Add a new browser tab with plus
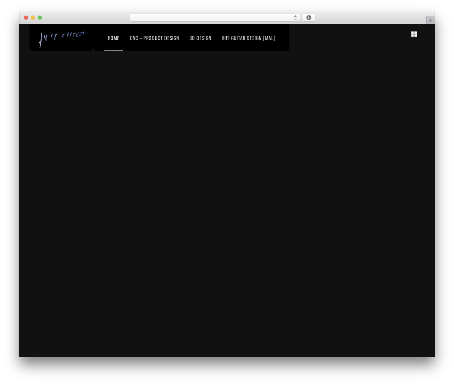Screen dimensions: 454x384 point(430,20)
